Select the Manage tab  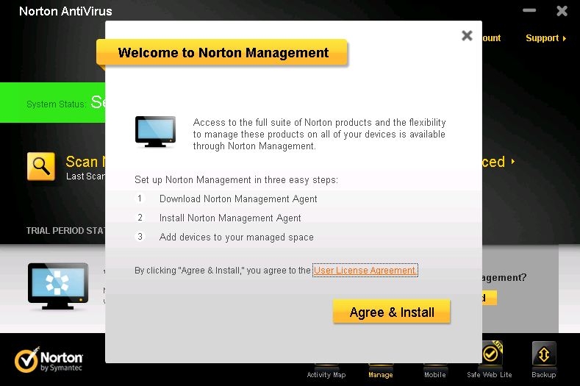click(381, 374)
